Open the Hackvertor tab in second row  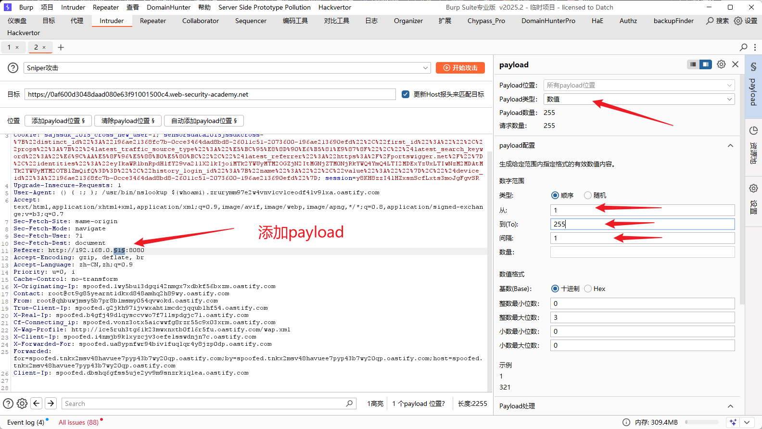[x=24, y=33]
